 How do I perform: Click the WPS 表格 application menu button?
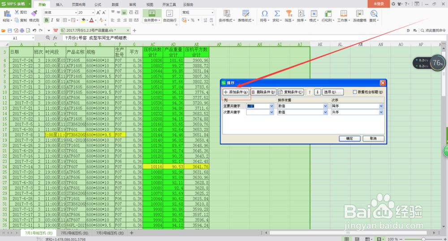click(16, 4)
